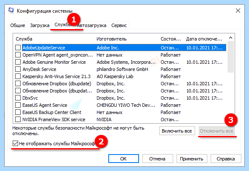Click the system configuration title bar icon

(x=11, y=11)
